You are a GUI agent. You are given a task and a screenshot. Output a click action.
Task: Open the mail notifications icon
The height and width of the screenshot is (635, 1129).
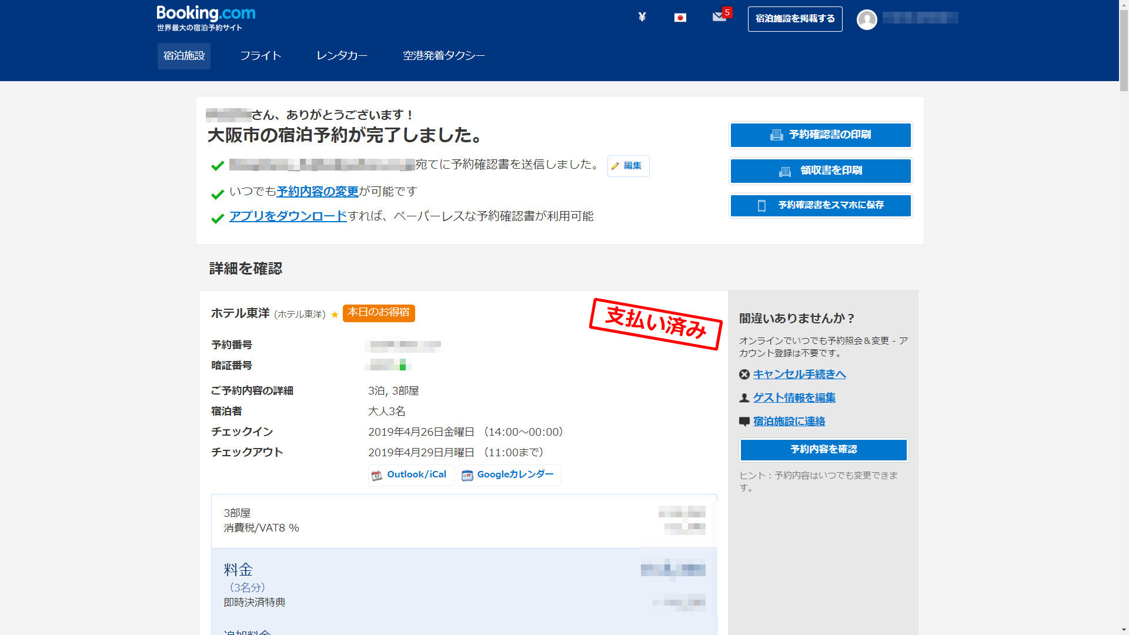(719, 17)
